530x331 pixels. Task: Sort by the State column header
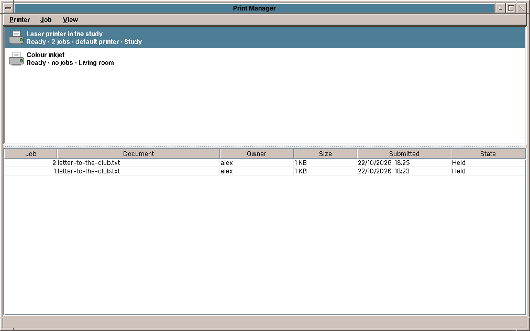(x=488, y=153)
